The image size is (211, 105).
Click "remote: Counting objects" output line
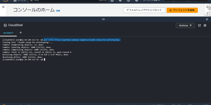27,47
